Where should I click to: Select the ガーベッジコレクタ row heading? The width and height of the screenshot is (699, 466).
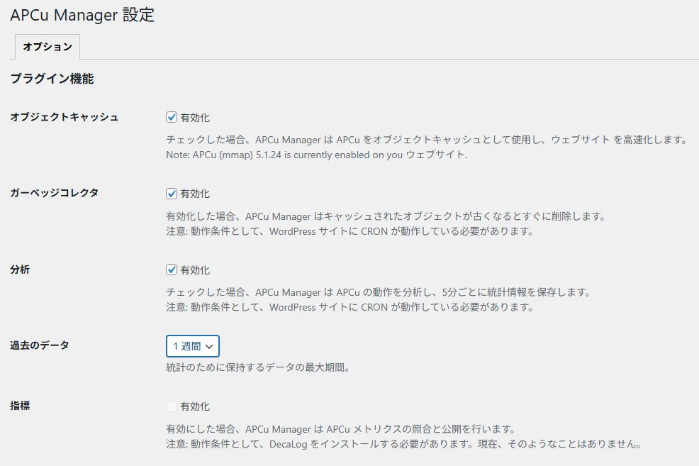[54, 193]
